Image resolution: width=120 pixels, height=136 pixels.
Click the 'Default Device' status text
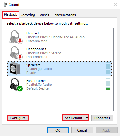point(37,88)
